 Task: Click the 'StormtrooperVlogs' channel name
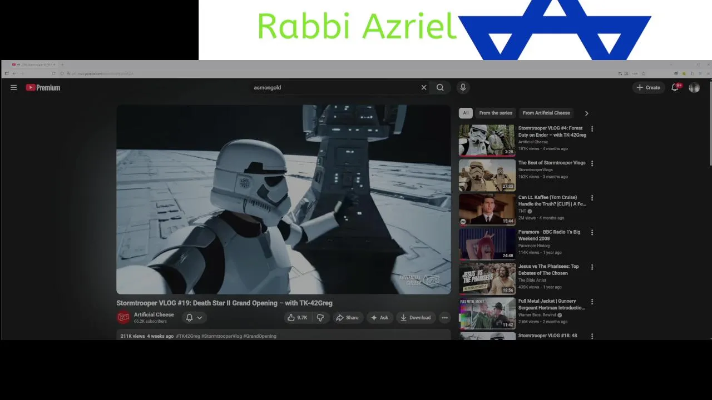click(x=536, y=169)
